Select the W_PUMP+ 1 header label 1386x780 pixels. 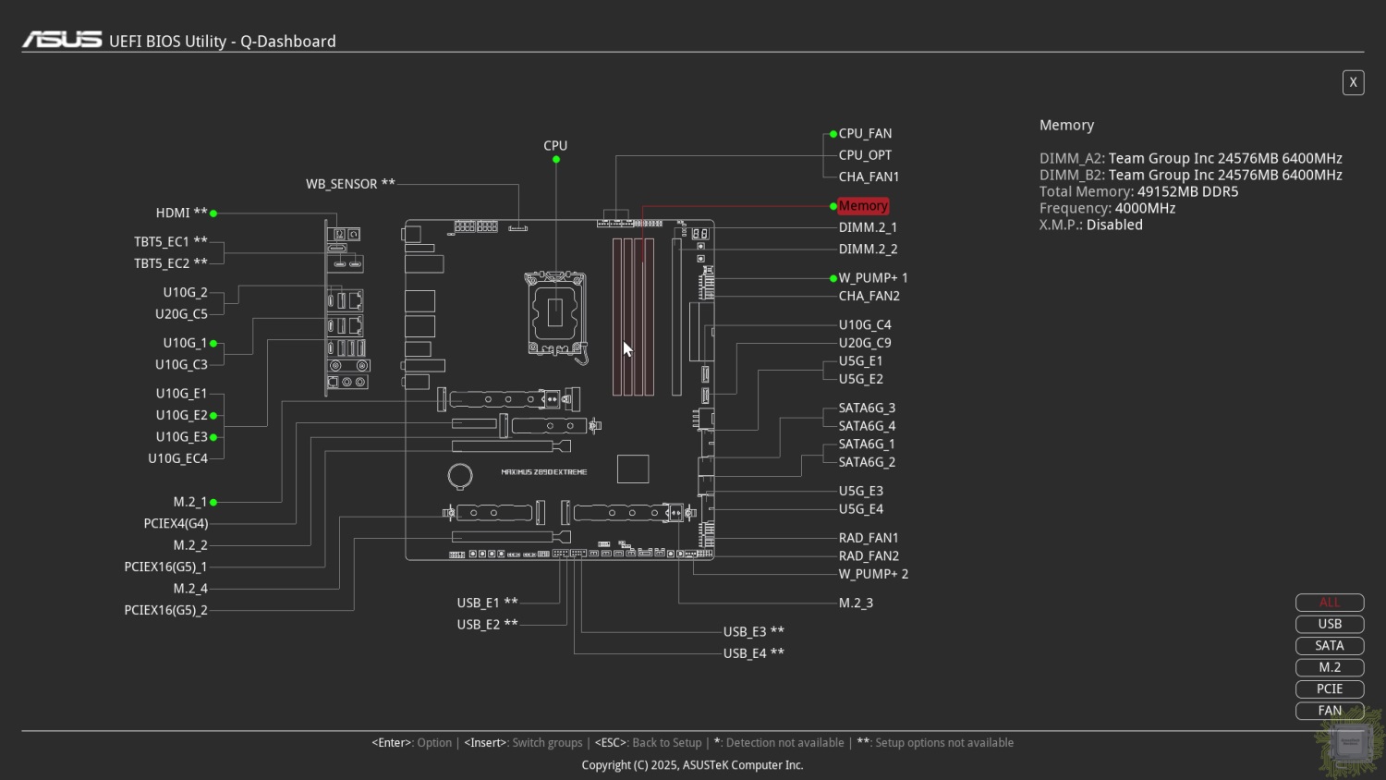coord(873,278)
